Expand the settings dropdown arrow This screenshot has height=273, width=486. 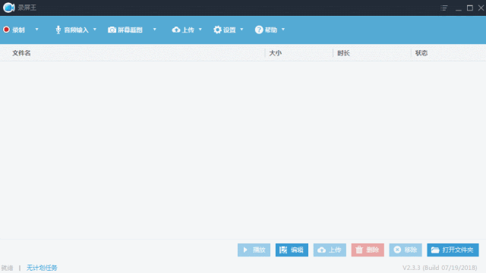241,30
